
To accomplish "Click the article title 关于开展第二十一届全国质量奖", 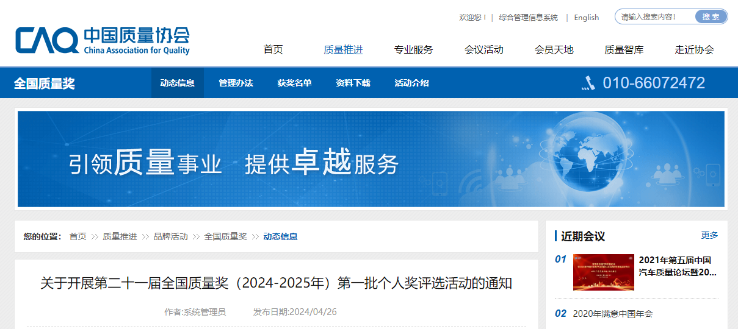I will coord(276,283).
